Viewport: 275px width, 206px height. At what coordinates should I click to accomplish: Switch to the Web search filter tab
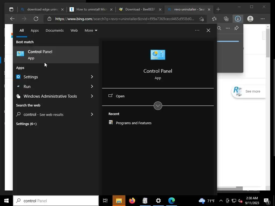pyautogui.click(x=74, y=30)
